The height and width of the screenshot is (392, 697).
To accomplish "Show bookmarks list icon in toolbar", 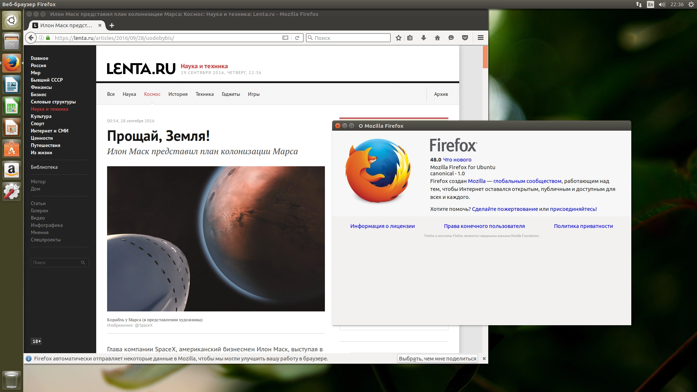I will point(410,38).
